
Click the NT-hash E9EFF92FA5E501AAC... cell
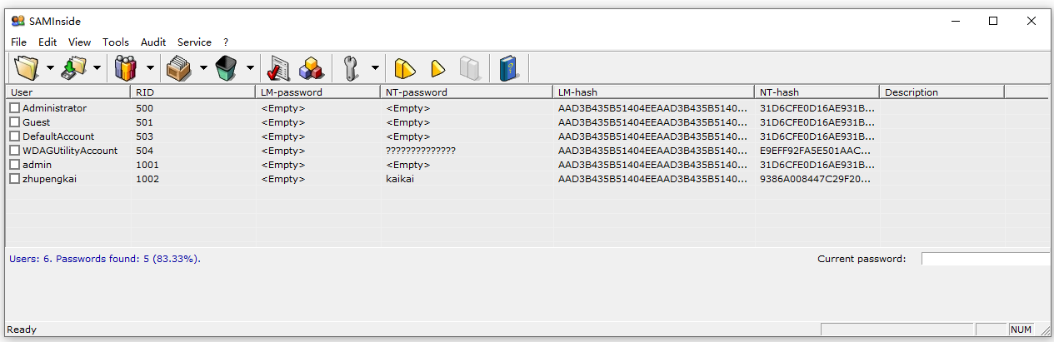pos(815,151)
